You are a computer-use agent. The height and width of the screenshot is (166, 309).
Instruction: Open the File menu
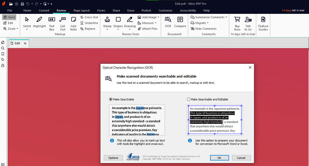point(10,10)
